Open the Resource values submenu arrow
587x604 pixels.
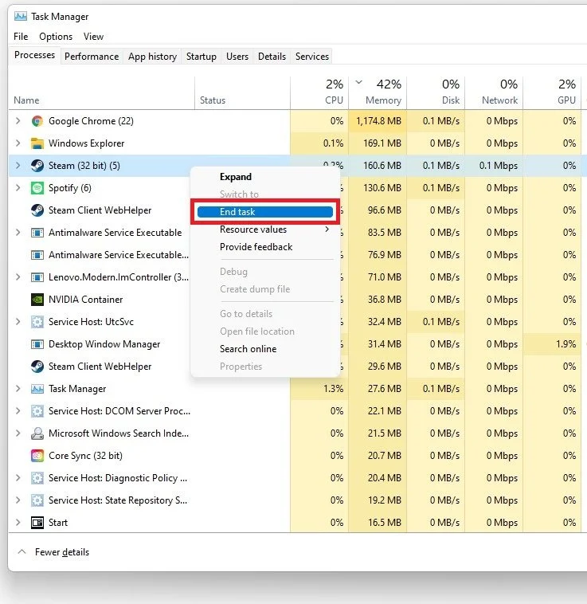tap(327, 229)
